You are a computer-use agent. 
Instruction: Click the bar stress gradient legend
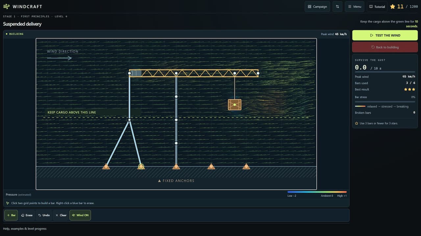click(x=360, y=106)
